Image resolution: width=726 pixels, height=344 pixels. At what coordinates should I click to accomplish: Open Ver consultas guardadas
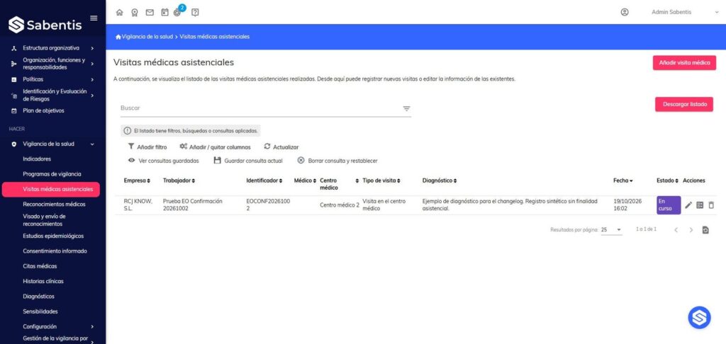coord(164,161)
